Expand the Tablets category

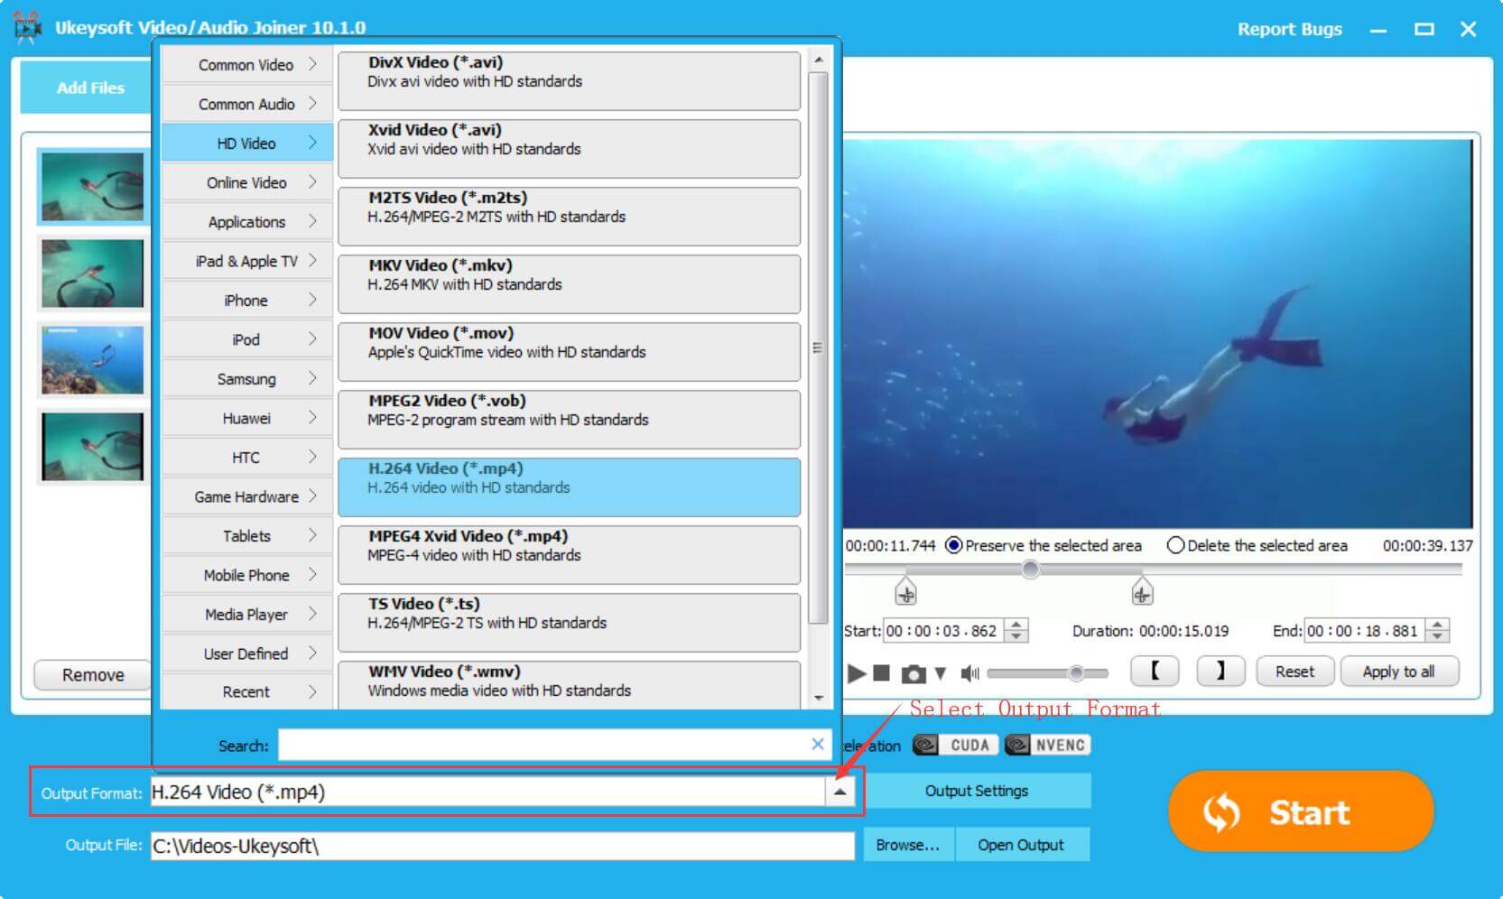[x=246, y=535]
